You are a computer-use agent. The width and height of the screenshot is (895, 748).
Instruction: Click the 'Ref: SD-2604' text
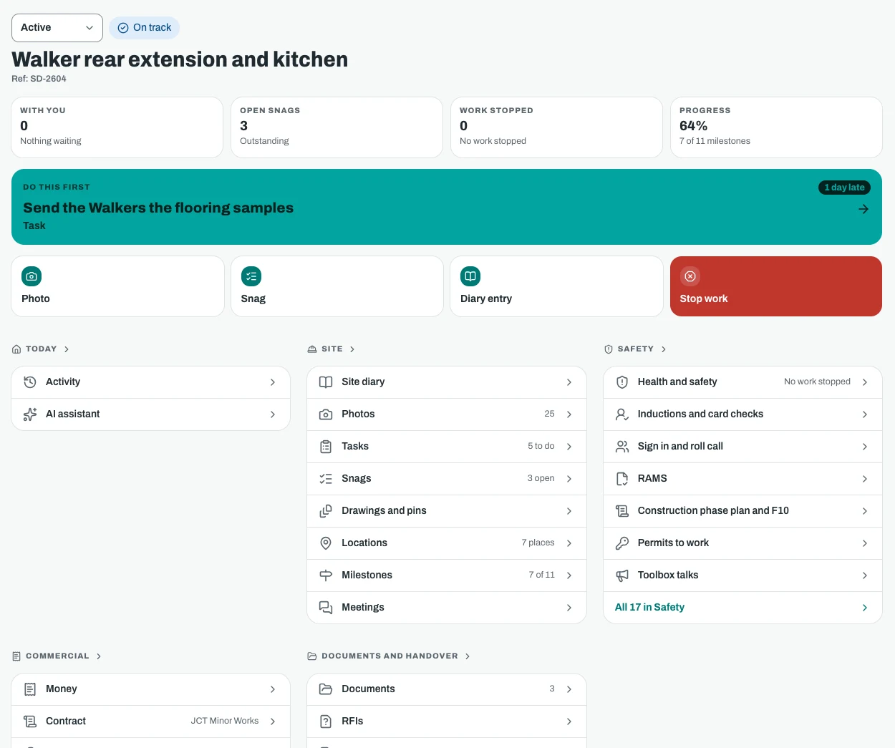(x=39, y=79)
